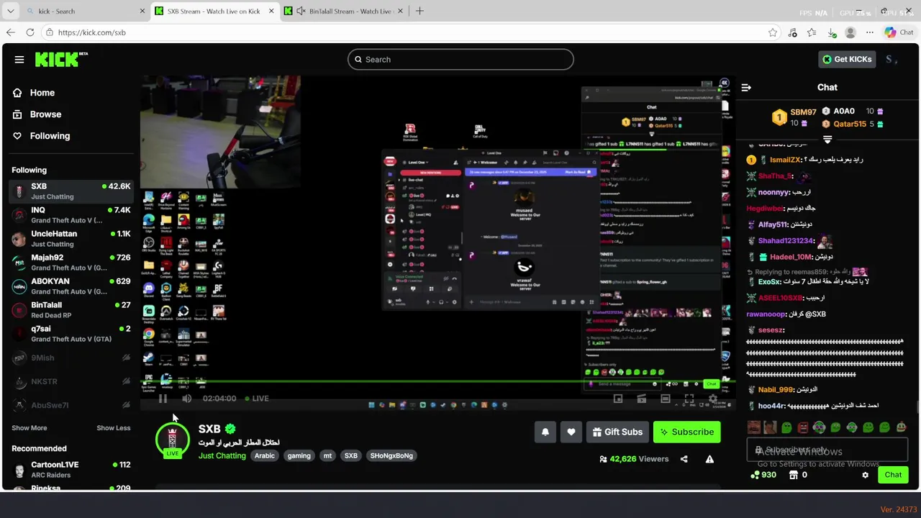Open chat settings gear icon

pyautogui.click(x=866, y=475)
